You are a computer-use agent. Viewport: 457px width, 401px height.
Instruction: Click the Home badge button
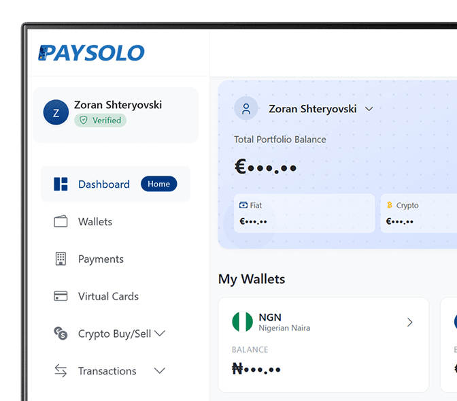tap(158, 184)
